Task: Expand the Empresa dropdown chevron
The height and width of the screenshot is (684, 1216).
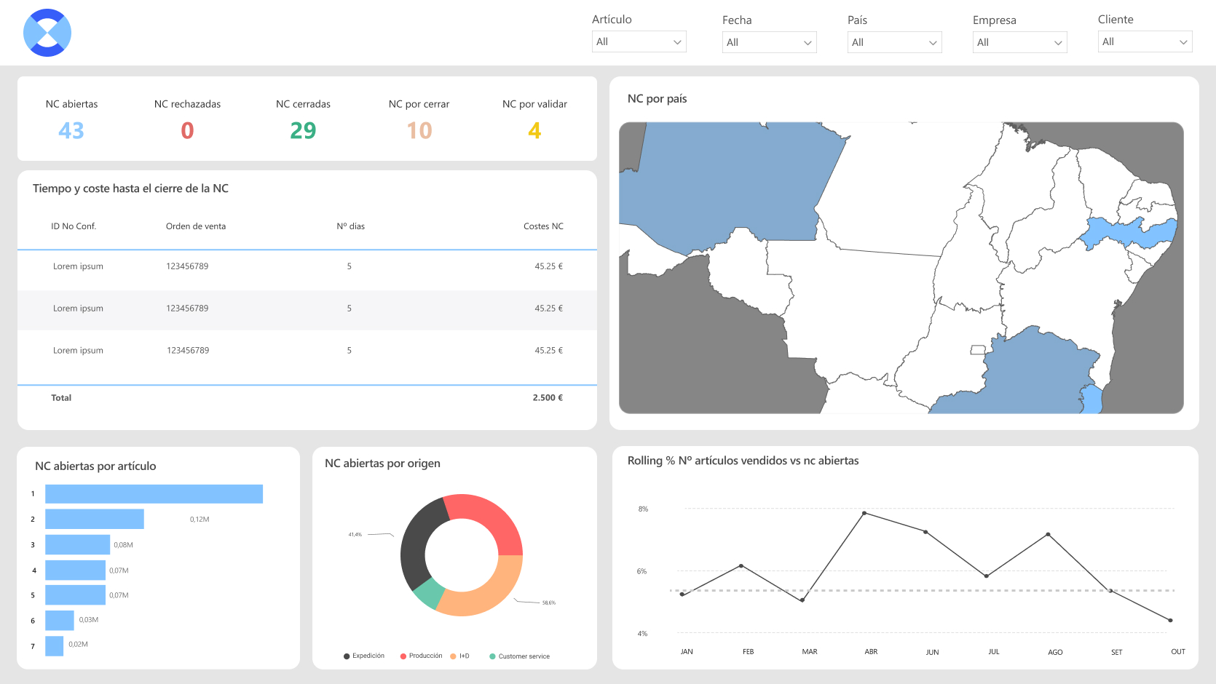Action: click(x=1058, y=43)
